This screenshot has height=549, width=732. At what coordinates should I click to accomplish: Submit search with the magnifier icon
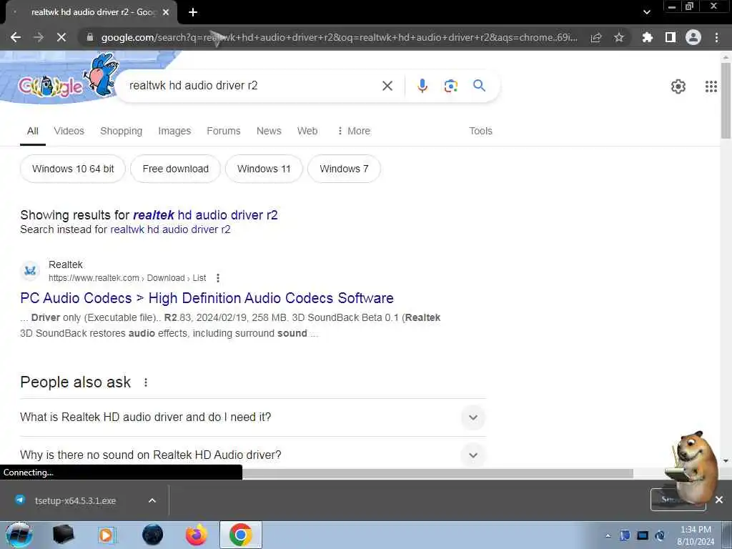479,86
